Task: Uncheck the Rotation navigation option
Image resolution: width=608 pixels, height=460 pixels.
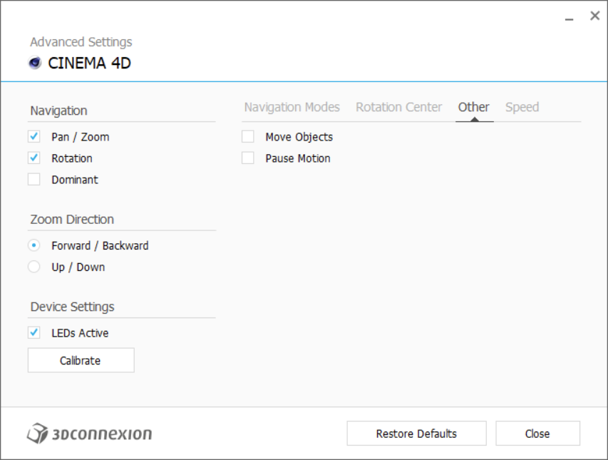Action: click(x=34, y=158)
